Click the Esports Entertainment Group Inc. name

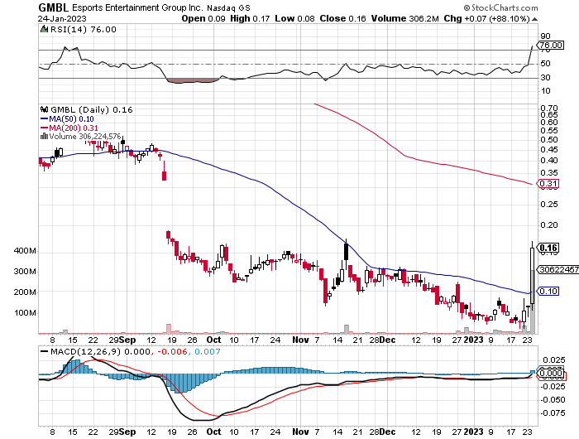click(137, 7)
